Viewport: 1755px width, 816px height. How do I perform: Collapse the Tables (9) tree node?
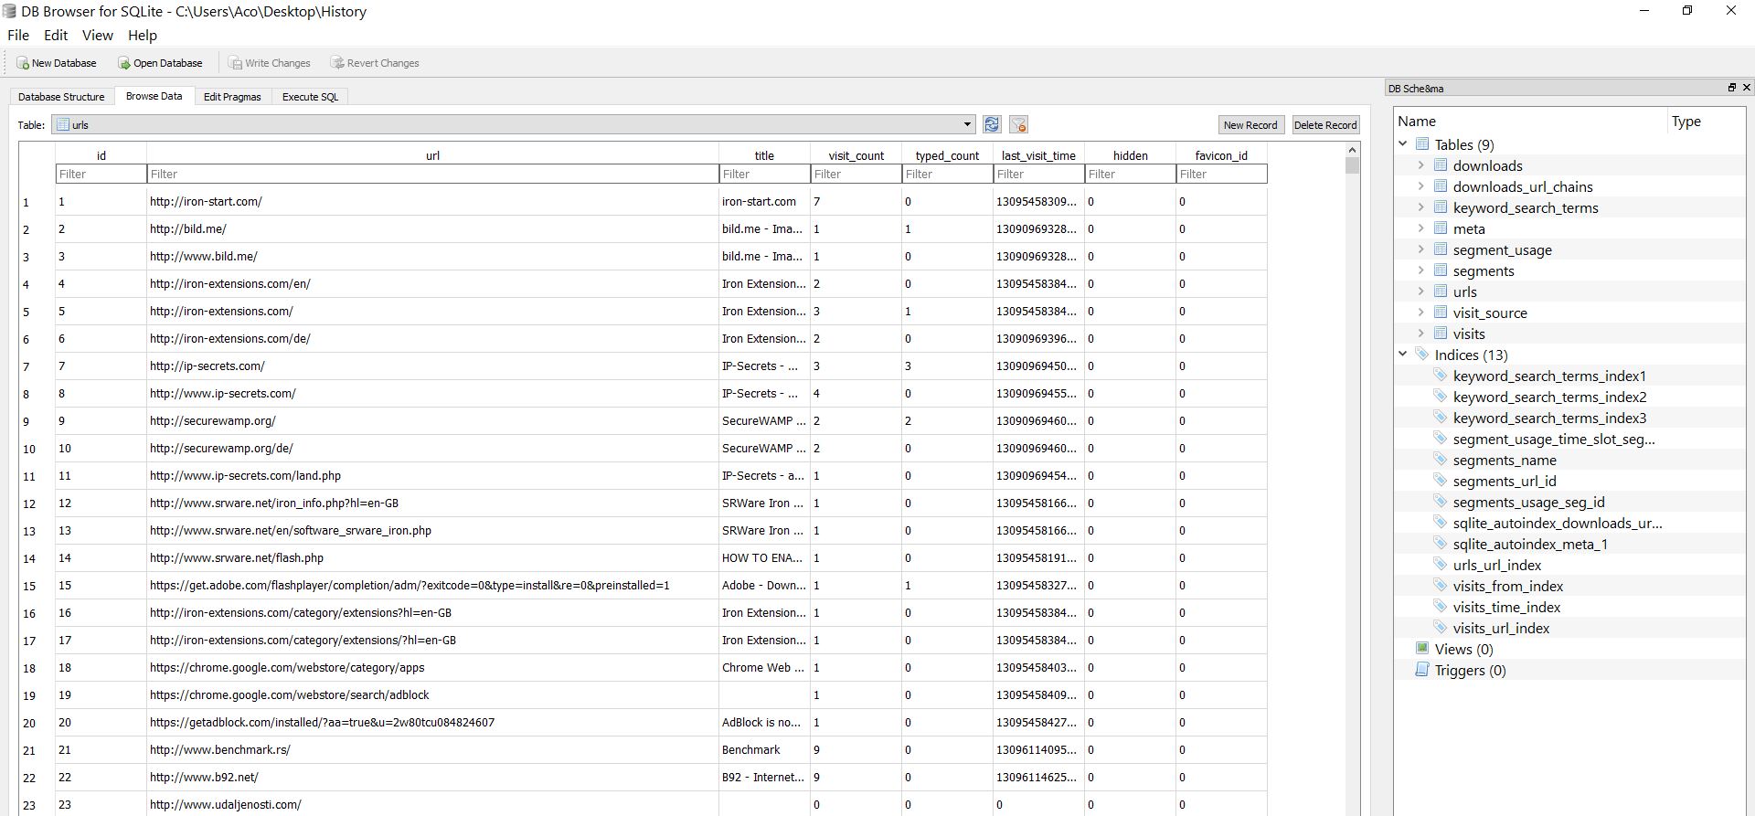click(1403, 143)
